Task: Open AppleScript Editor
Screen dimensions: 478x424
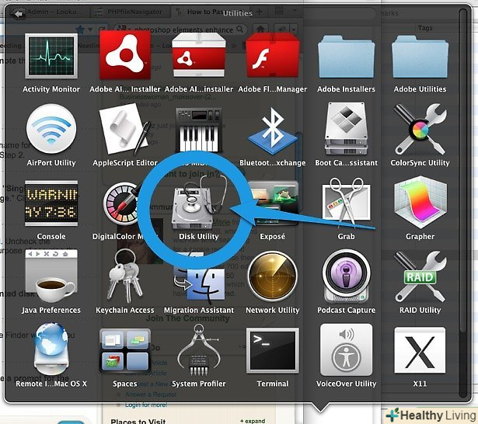Action: click(125, 129)
